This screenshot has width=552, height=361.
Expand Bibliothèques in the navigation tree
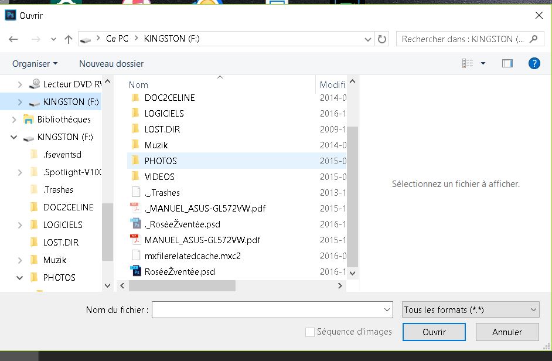coord(14,120)
